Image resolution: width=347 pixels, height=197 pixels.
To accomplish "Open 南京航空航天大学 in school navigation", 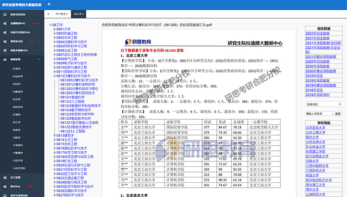I will point(319,180).
